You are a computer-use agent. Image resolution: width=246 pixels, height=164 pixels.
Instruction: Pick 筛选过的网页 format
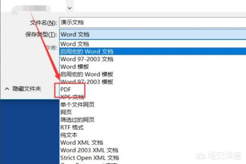pyautogui.click(x=77, y=120)
